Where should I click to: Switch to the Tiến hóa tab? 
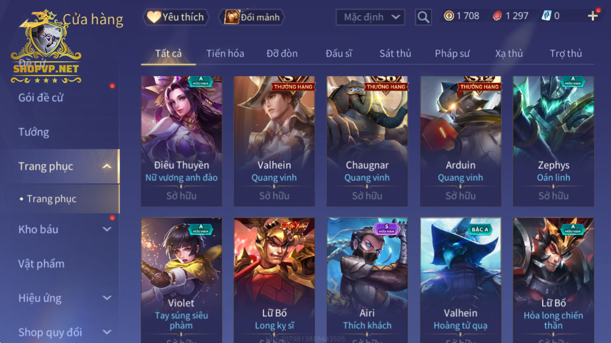click(225, 54)
